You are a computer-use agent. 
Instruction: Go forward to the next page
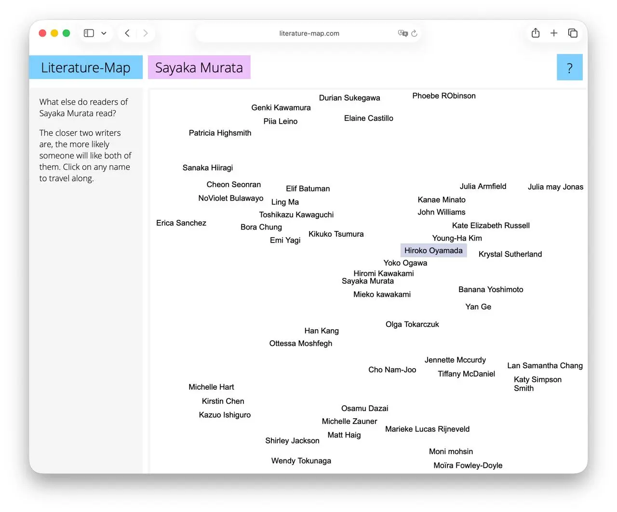[x=145, y=33]
